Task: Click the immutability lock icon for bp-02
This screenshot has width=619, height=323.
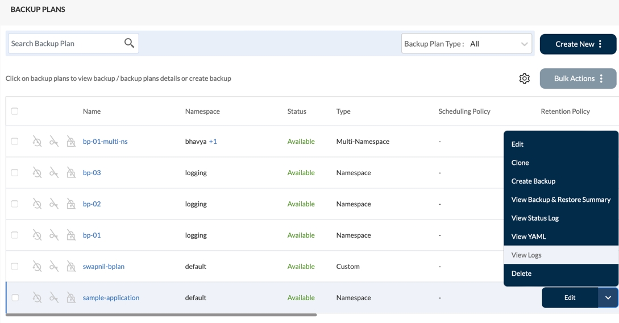Action: (71, 204)
